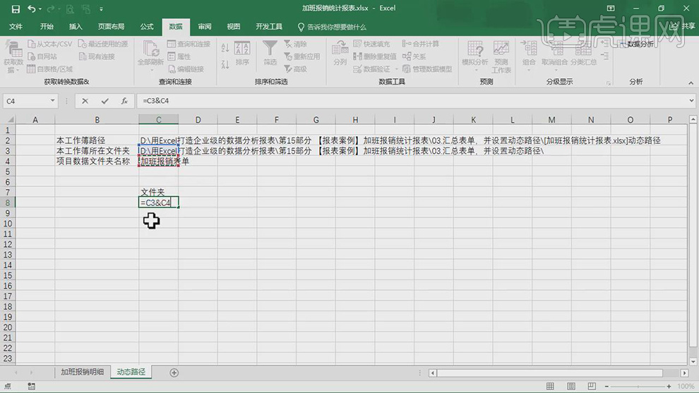Click Clear filter (清除)
Viewport: 699px width, 393px height.
click(x=296, y=44)
